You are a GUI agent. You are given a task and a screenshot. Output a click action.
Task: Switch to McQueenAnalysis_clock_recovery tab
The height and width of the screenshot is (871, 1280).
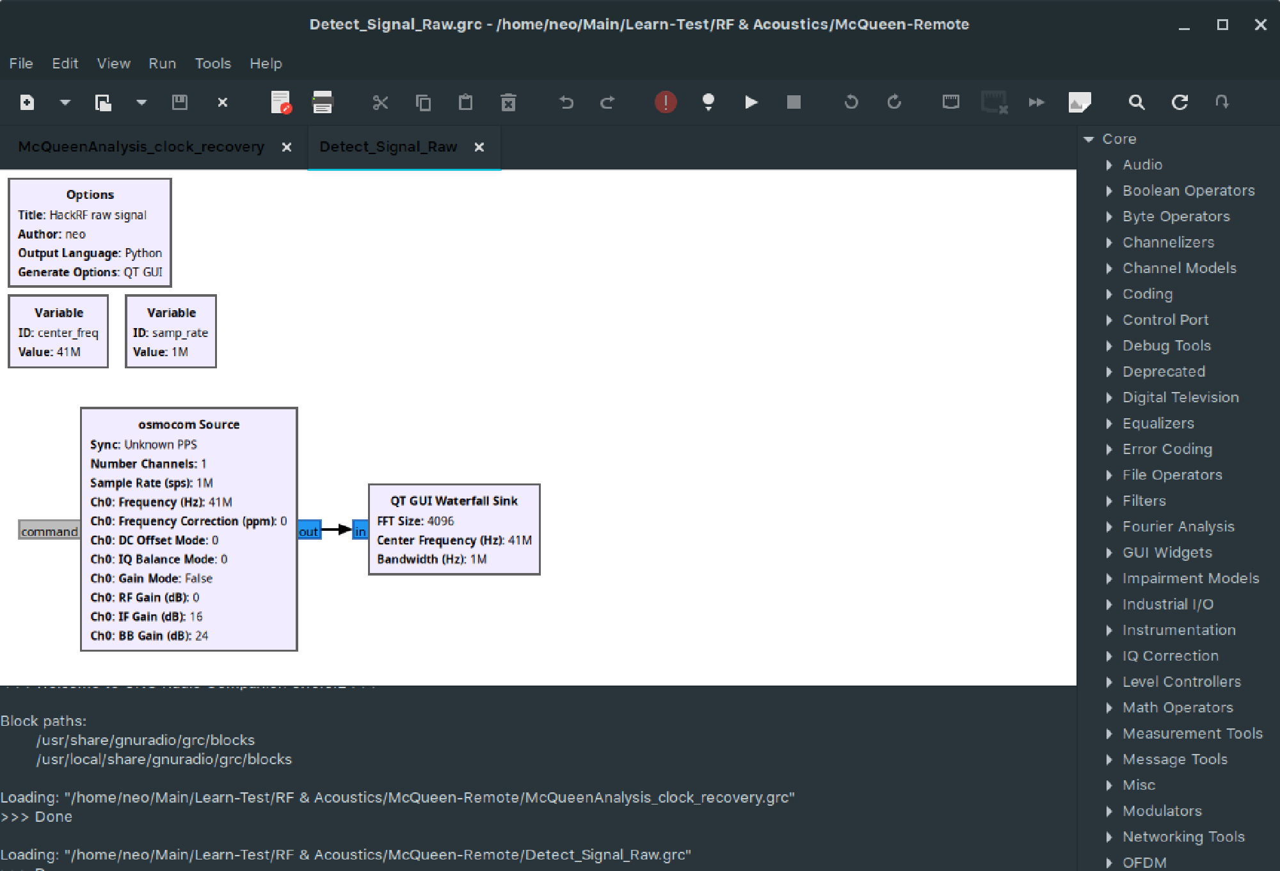coord(141,146)
